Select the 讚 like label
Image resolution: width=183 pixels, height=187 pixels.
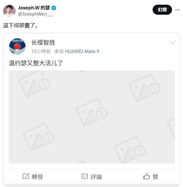(155, 177)
